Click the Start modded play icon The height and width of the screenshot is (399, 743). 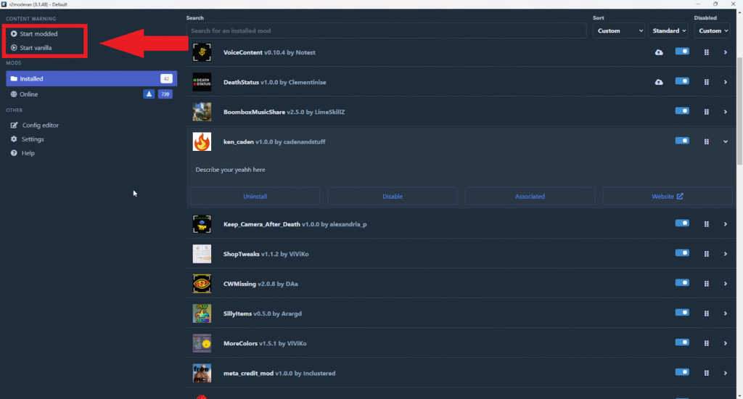14,33
